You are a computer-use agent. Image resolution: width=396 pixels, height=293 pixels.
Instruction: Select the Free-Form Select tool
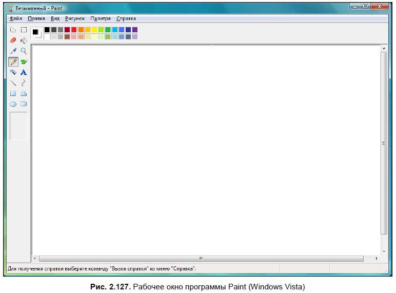(13, 30)
